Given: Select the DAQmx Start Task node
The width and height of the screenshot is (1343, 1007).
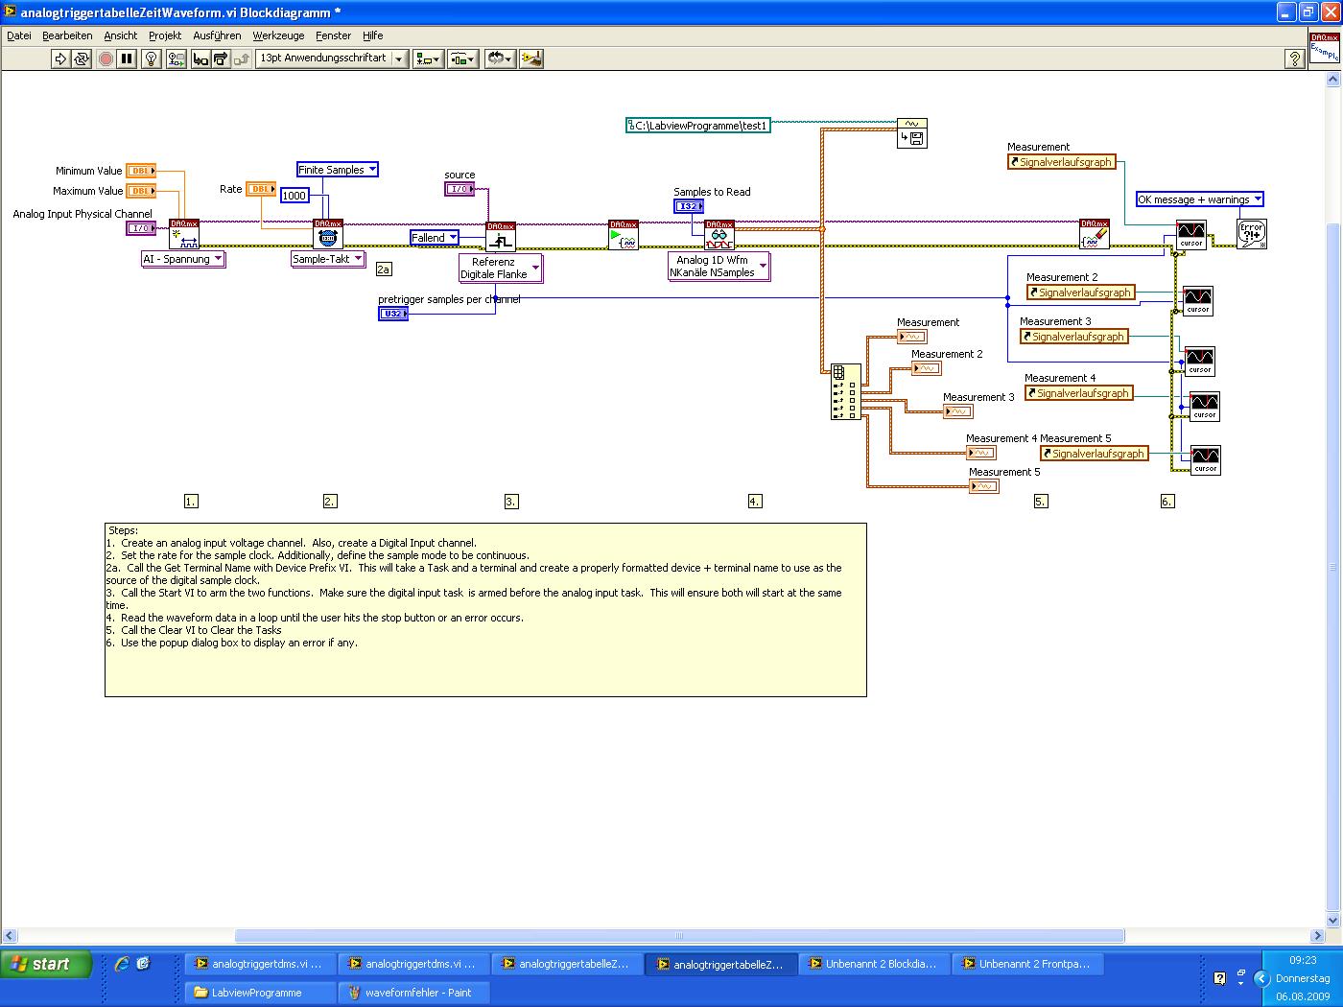Looking at the screenshot, I should click(623, 235).
